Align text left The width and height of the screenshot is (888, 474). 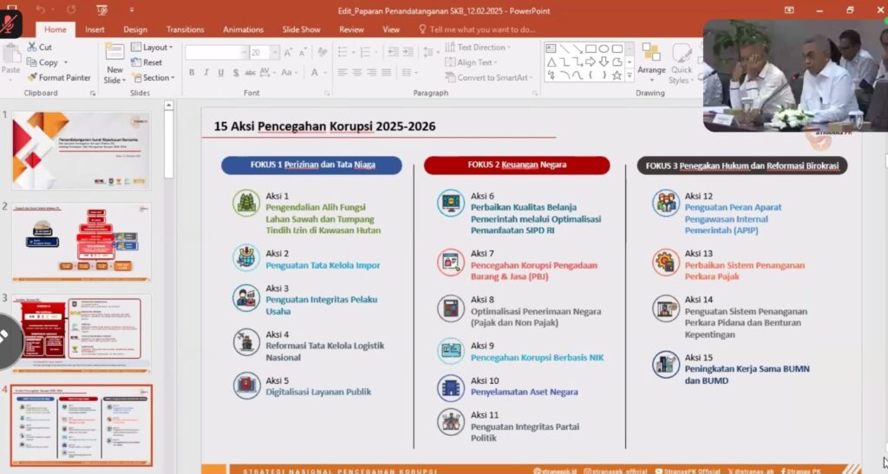(x=342, y=73)
